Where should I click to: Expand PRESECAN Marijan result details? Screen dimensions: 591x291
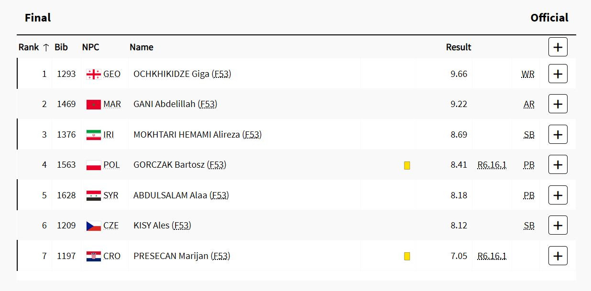[558, 256]
